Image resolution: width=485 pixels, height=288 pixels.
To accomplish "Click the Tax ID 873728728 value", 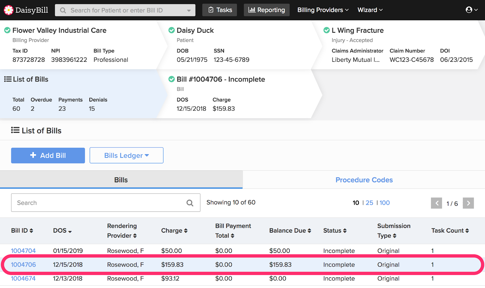I will 28,60.
